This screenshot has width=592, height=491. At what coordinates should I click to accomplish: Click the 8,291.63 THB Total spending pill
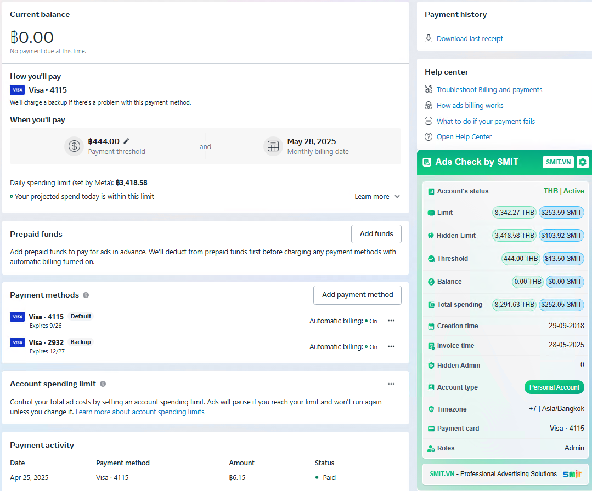tap(514, 304)
